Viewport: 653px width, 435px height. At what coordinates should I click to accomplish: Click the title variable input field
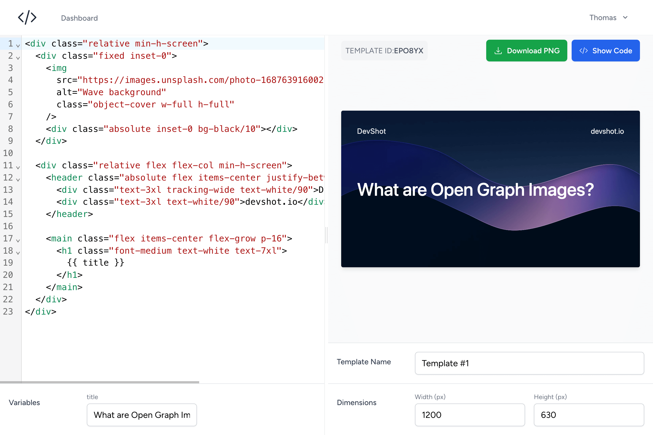coord(141,415)
